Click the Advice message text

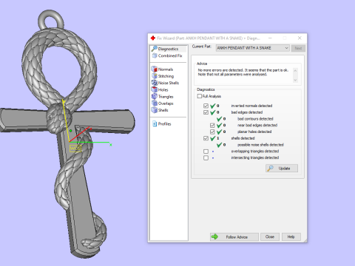tap(243, 72)
